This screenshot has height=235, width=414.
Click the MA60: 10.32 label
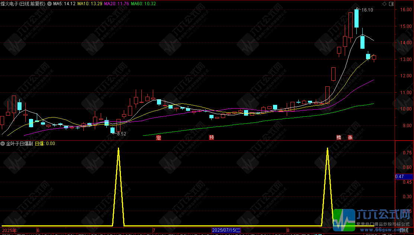coord(143,4)
